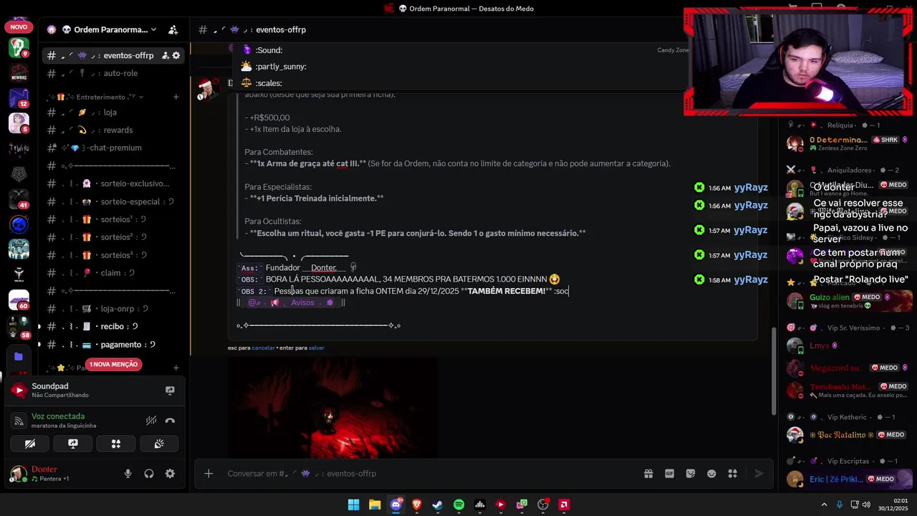The height and width of the screenshot is (516, 917).
Task: Open Windows Start menu
Action: click(354, 505)
